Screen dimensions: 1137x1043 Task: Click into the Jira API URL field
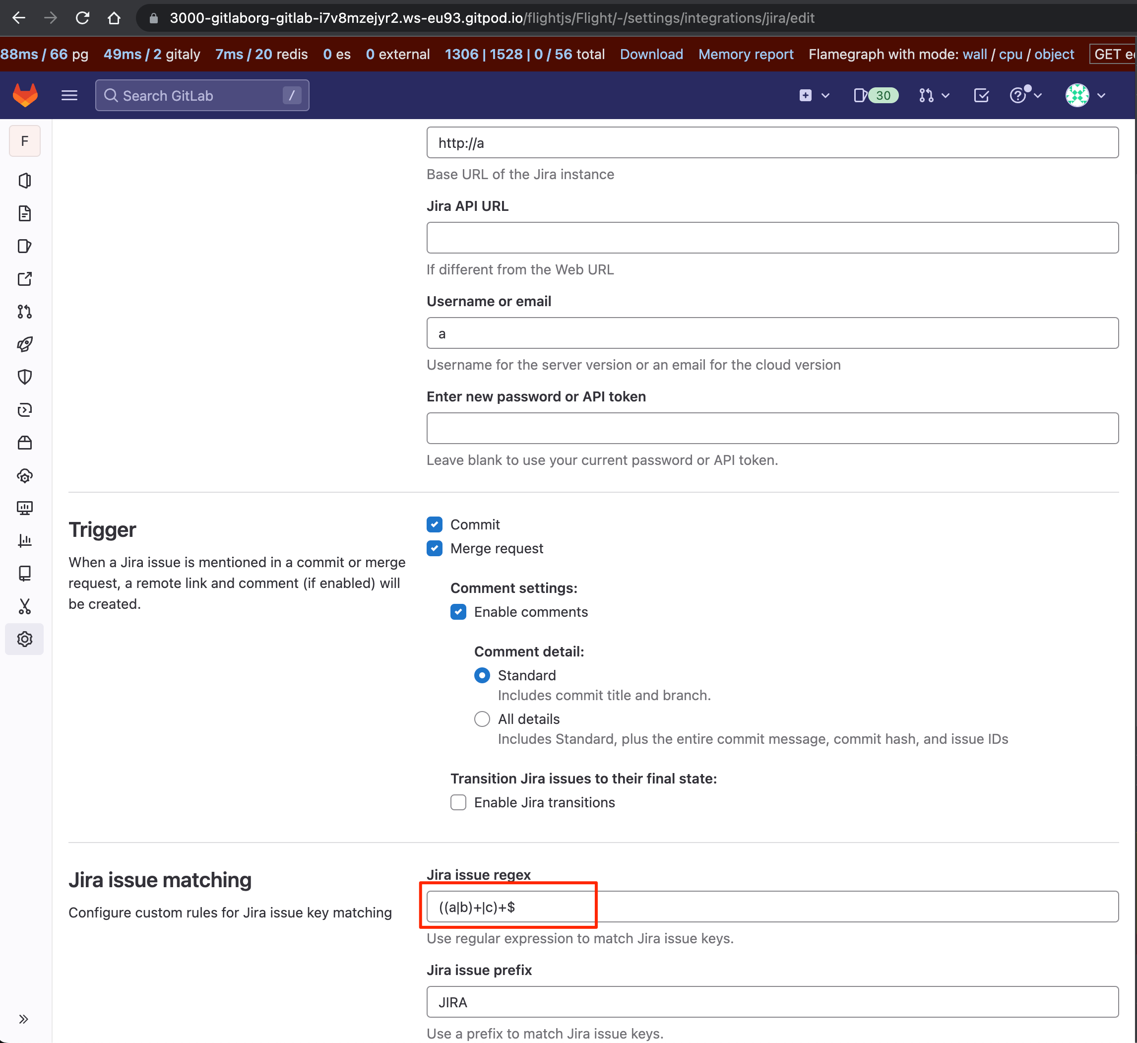pos(772,238)
